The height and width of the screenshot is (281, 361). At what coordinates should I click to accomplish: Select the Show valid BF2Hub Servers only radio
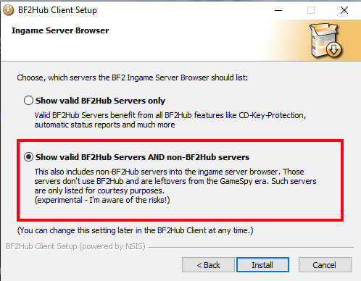[28, 101]
